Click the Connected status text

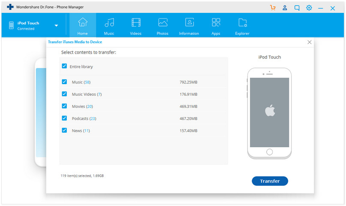pos(26,29)
